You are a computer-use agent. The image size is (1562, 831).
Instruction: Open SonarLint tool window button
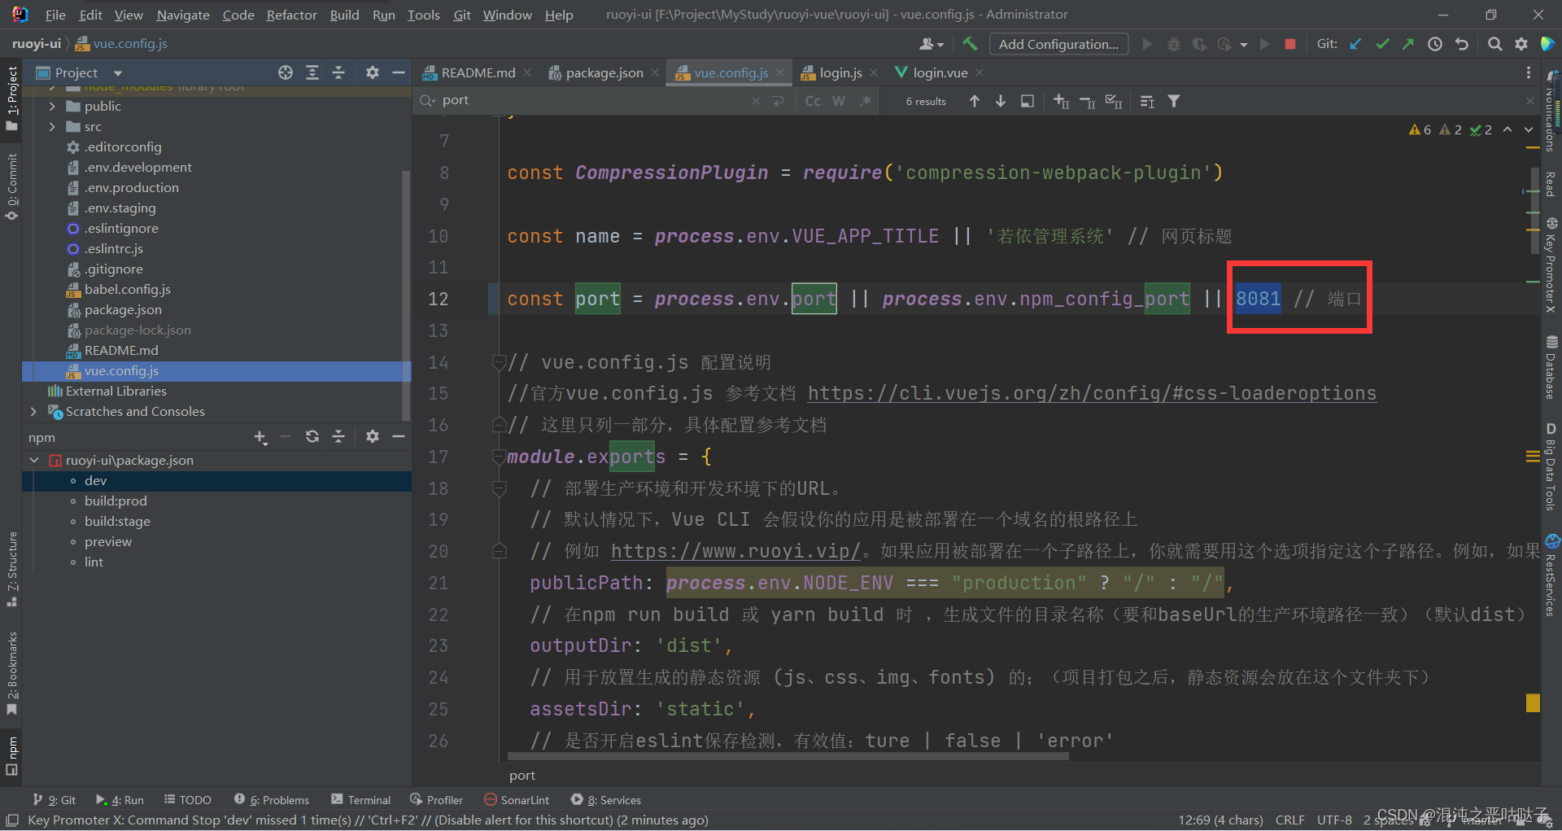coord(517,800)
